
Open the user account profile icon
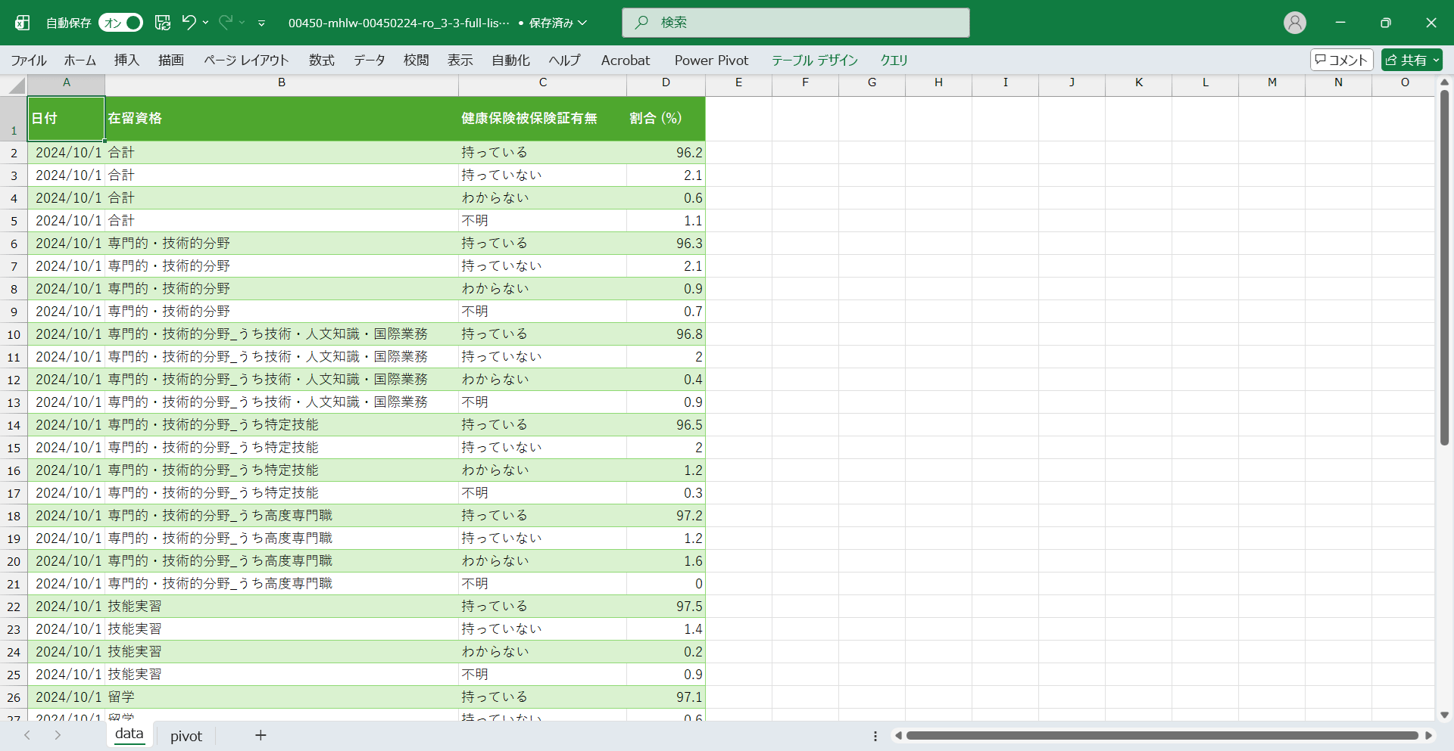pos(1294,23)
